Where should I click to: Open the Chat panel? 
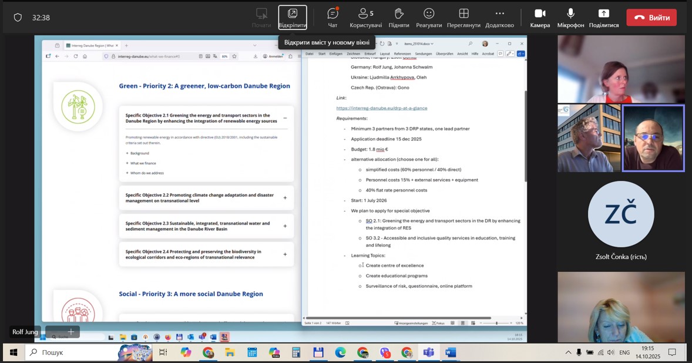(332, 18)
